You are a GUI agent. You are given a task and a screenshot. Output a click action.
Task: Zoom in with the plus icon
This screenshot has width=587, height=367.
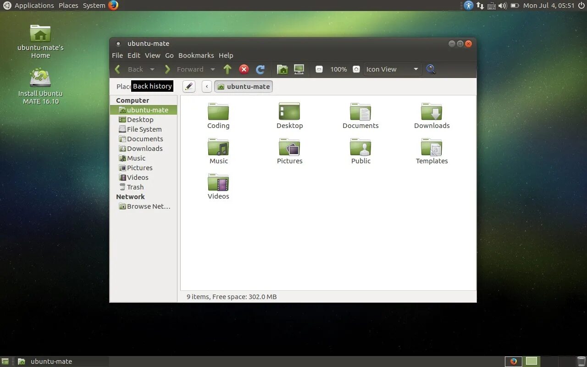click(356, 69)
